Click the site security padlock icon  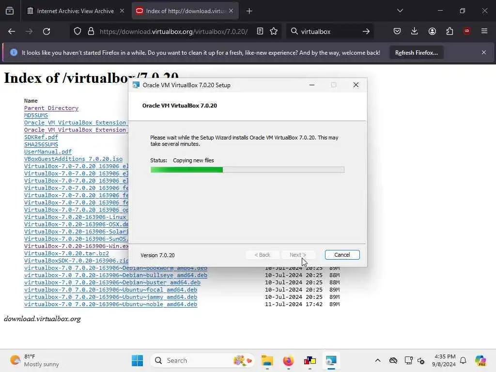tap(91, 31)
